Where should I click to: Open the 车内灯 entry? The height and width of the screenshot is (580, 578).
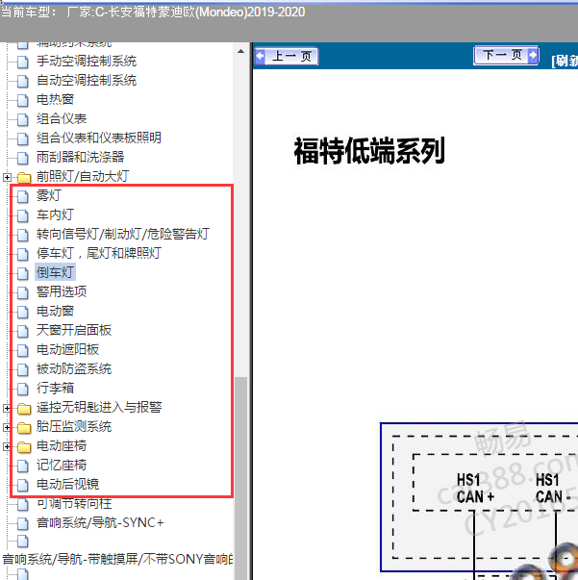55,214
